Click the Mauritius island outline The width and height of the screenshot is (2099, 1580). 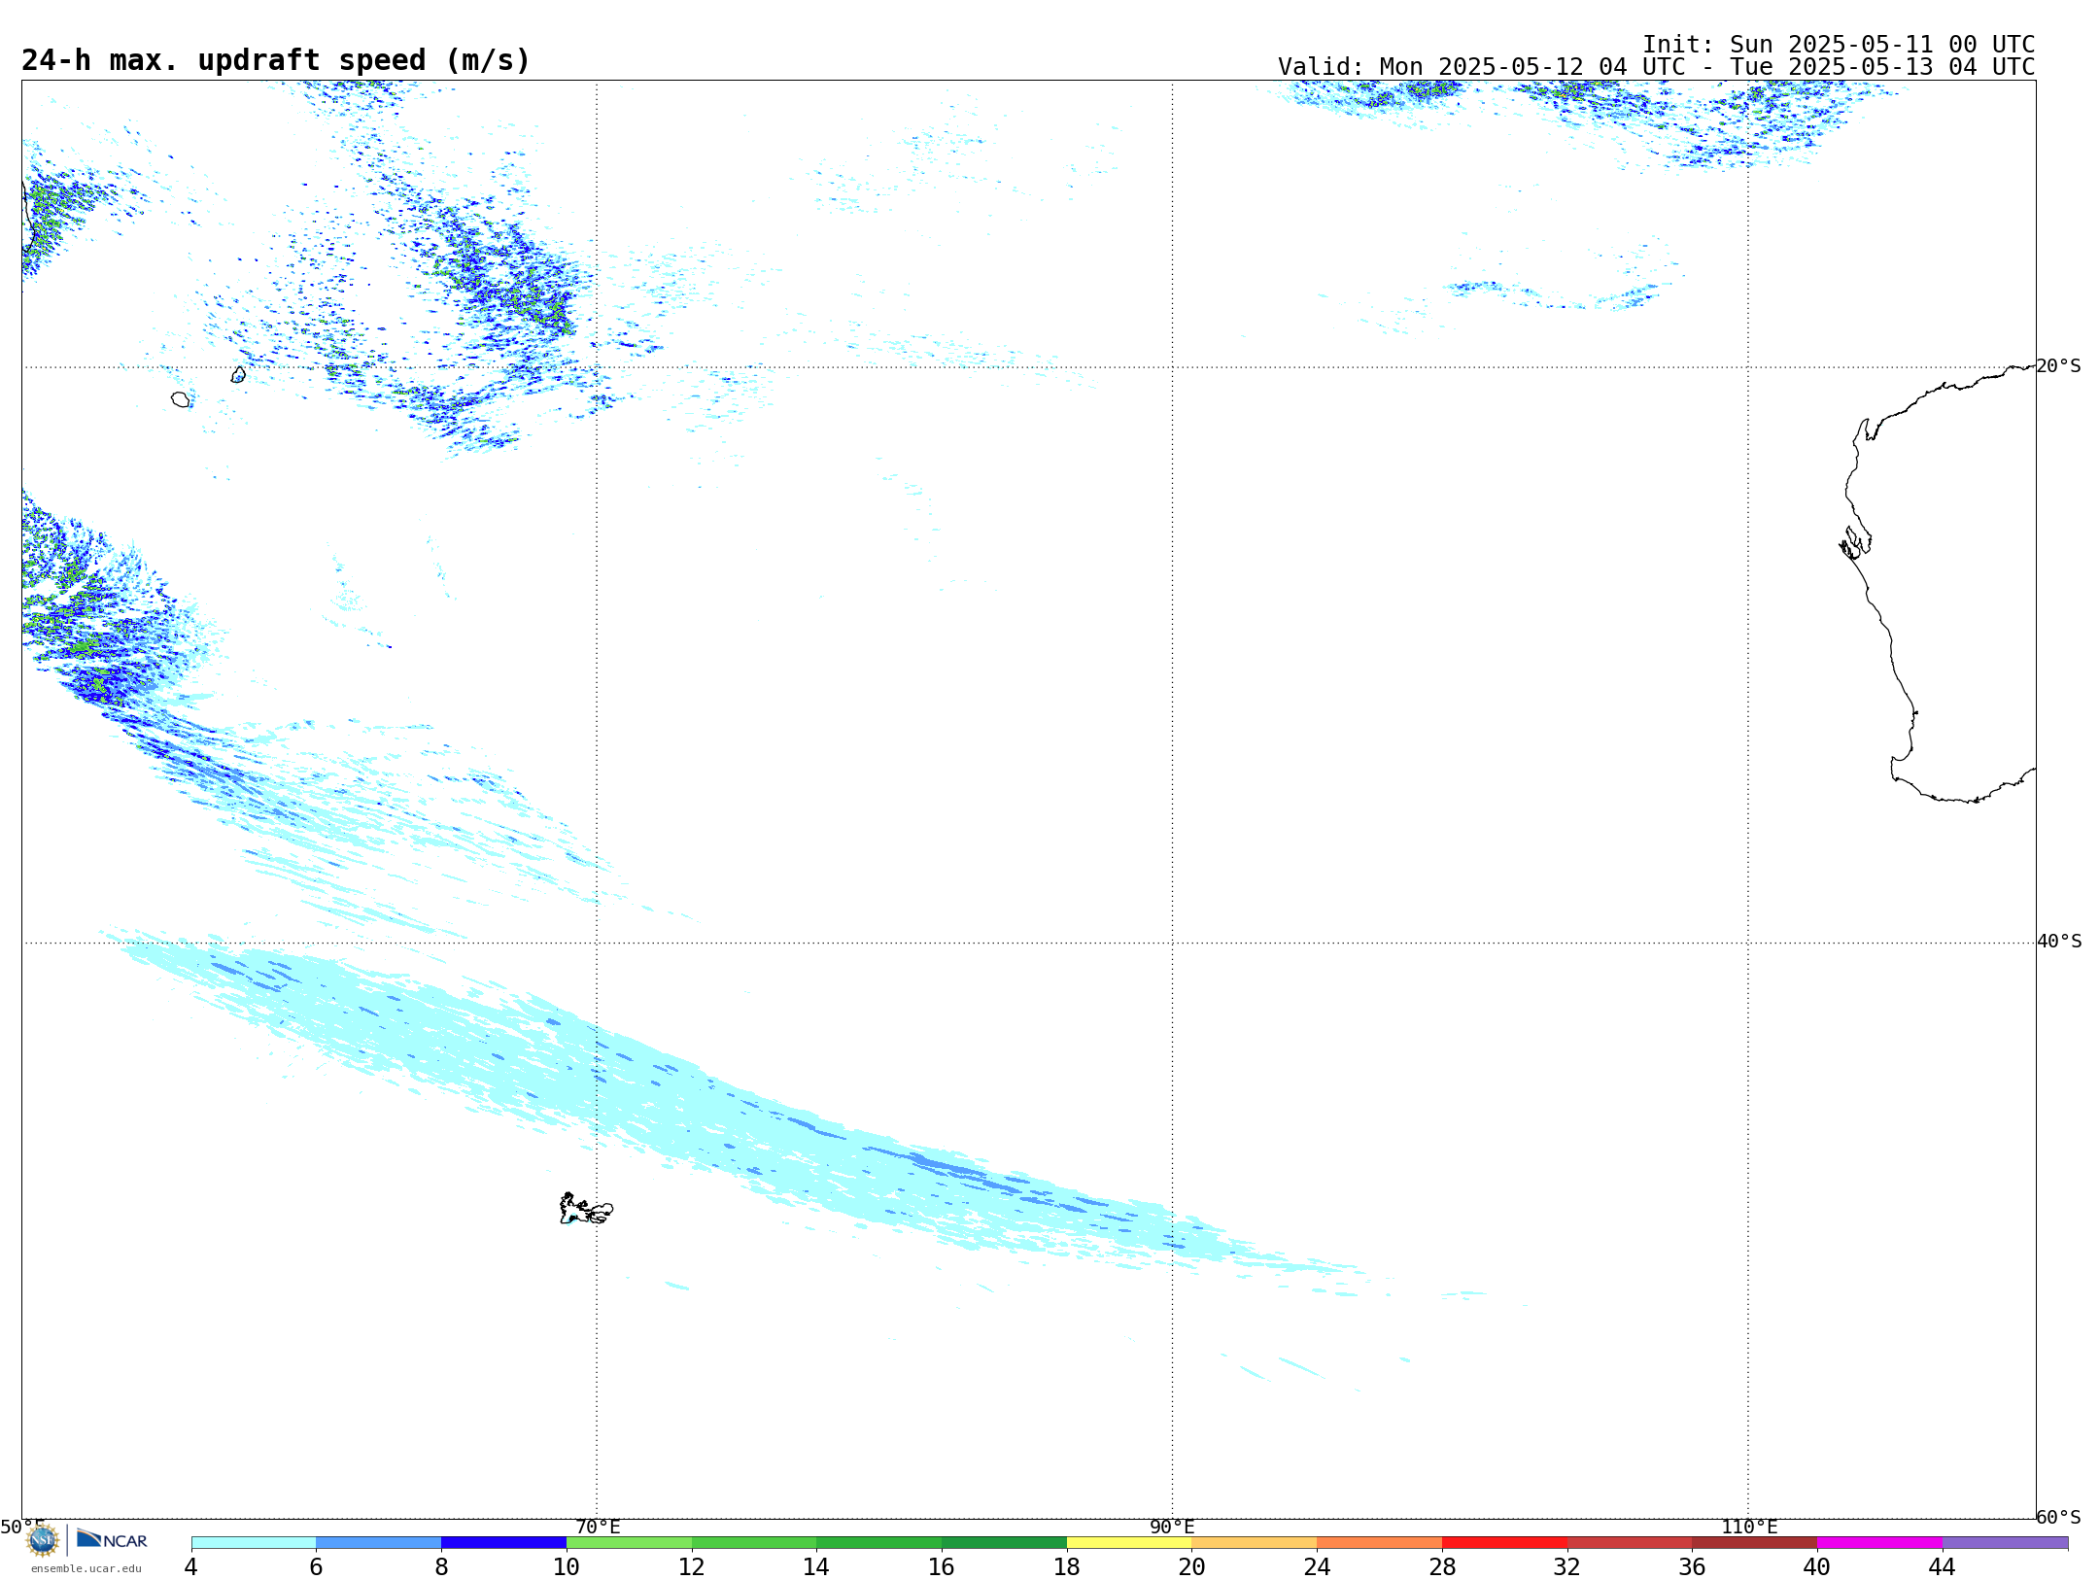click(x=238, y=374)
